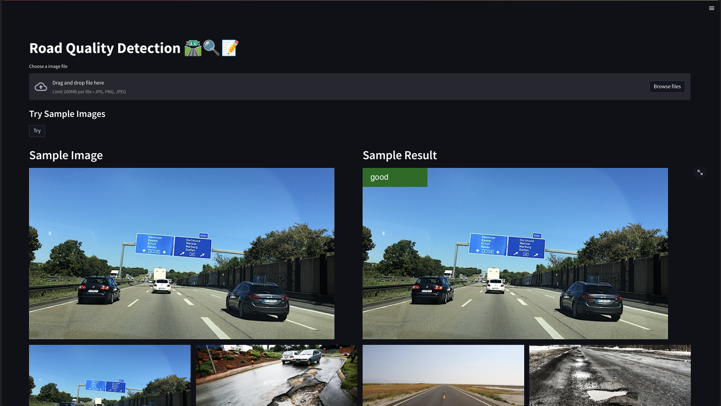Click the expand icon on sample result
The width and height of the screenshot is (721, 406).
pos(700,173)
